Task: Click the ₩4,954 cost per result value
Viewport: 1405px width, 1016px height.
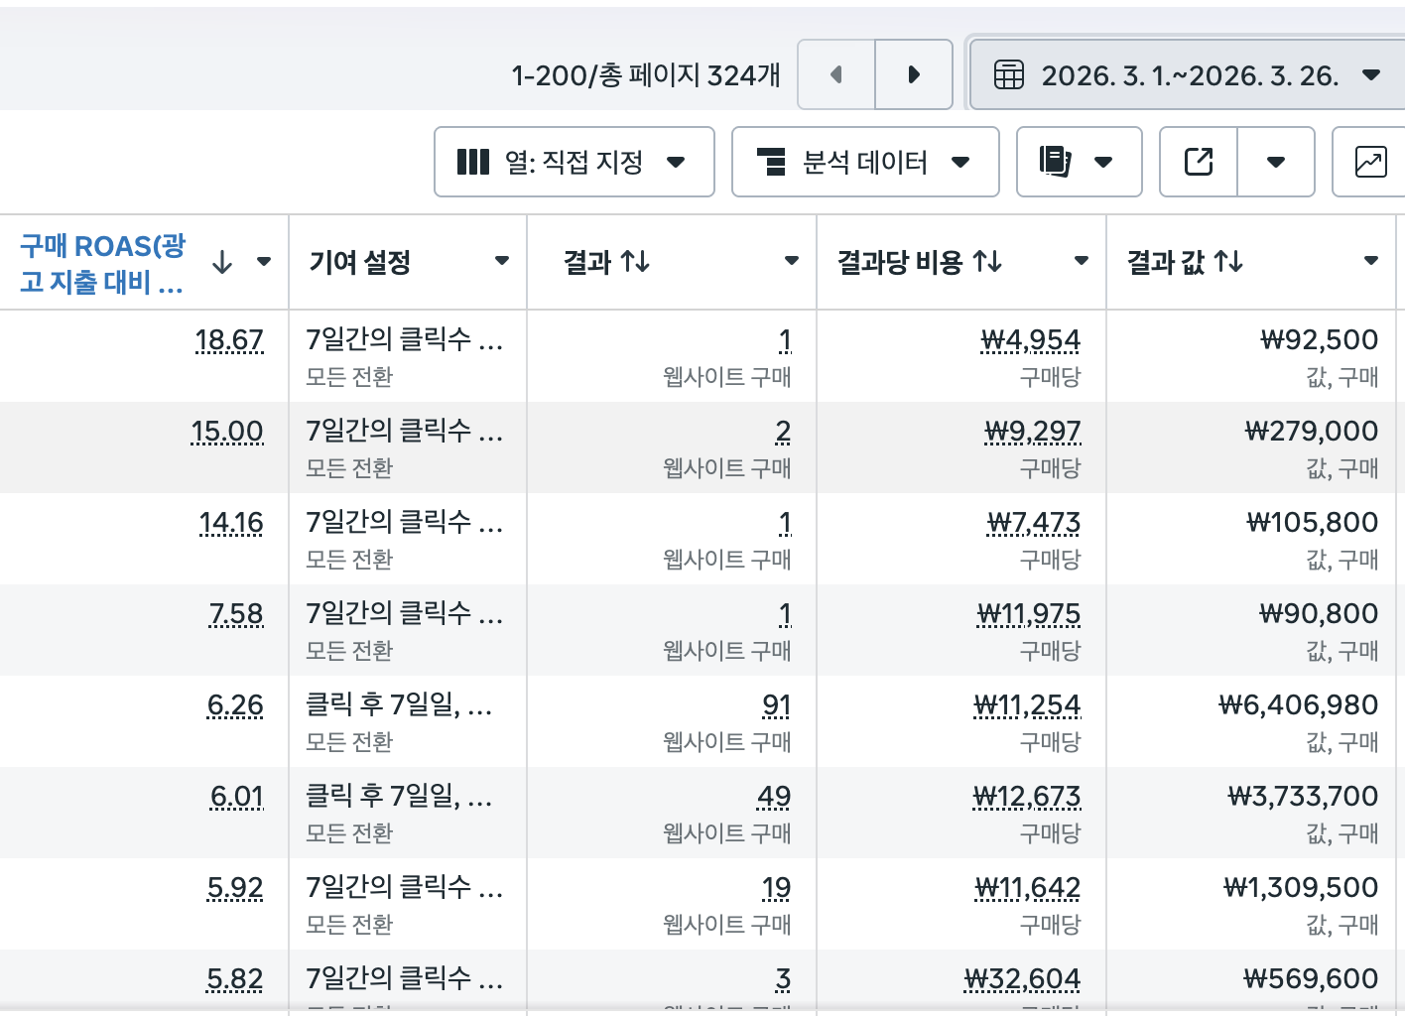Action: (1030, 340)
